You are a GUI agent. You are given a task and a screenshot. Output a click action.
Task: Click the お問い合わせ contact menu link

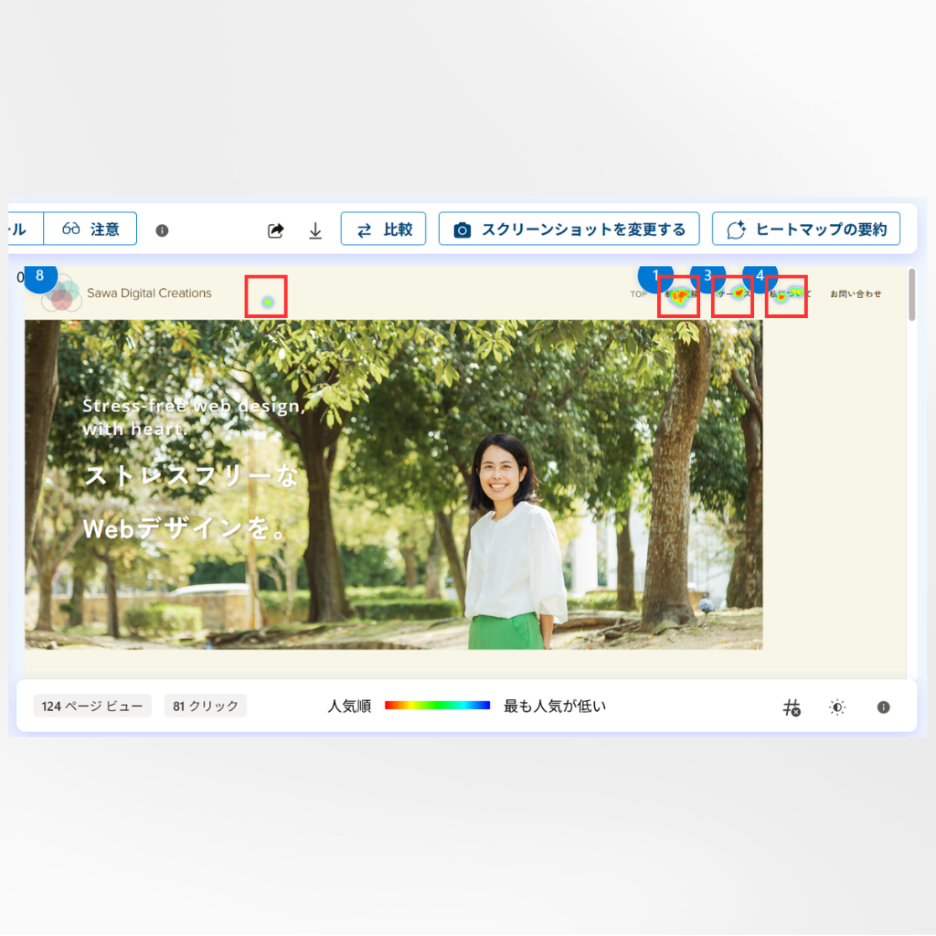tap(856, 294)
